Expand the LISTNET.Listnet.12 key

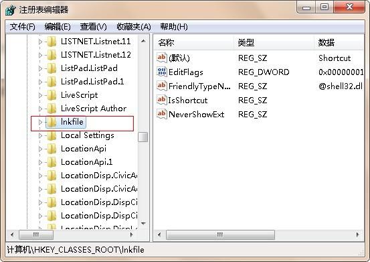pyautogui.click(x=40, y=56)
